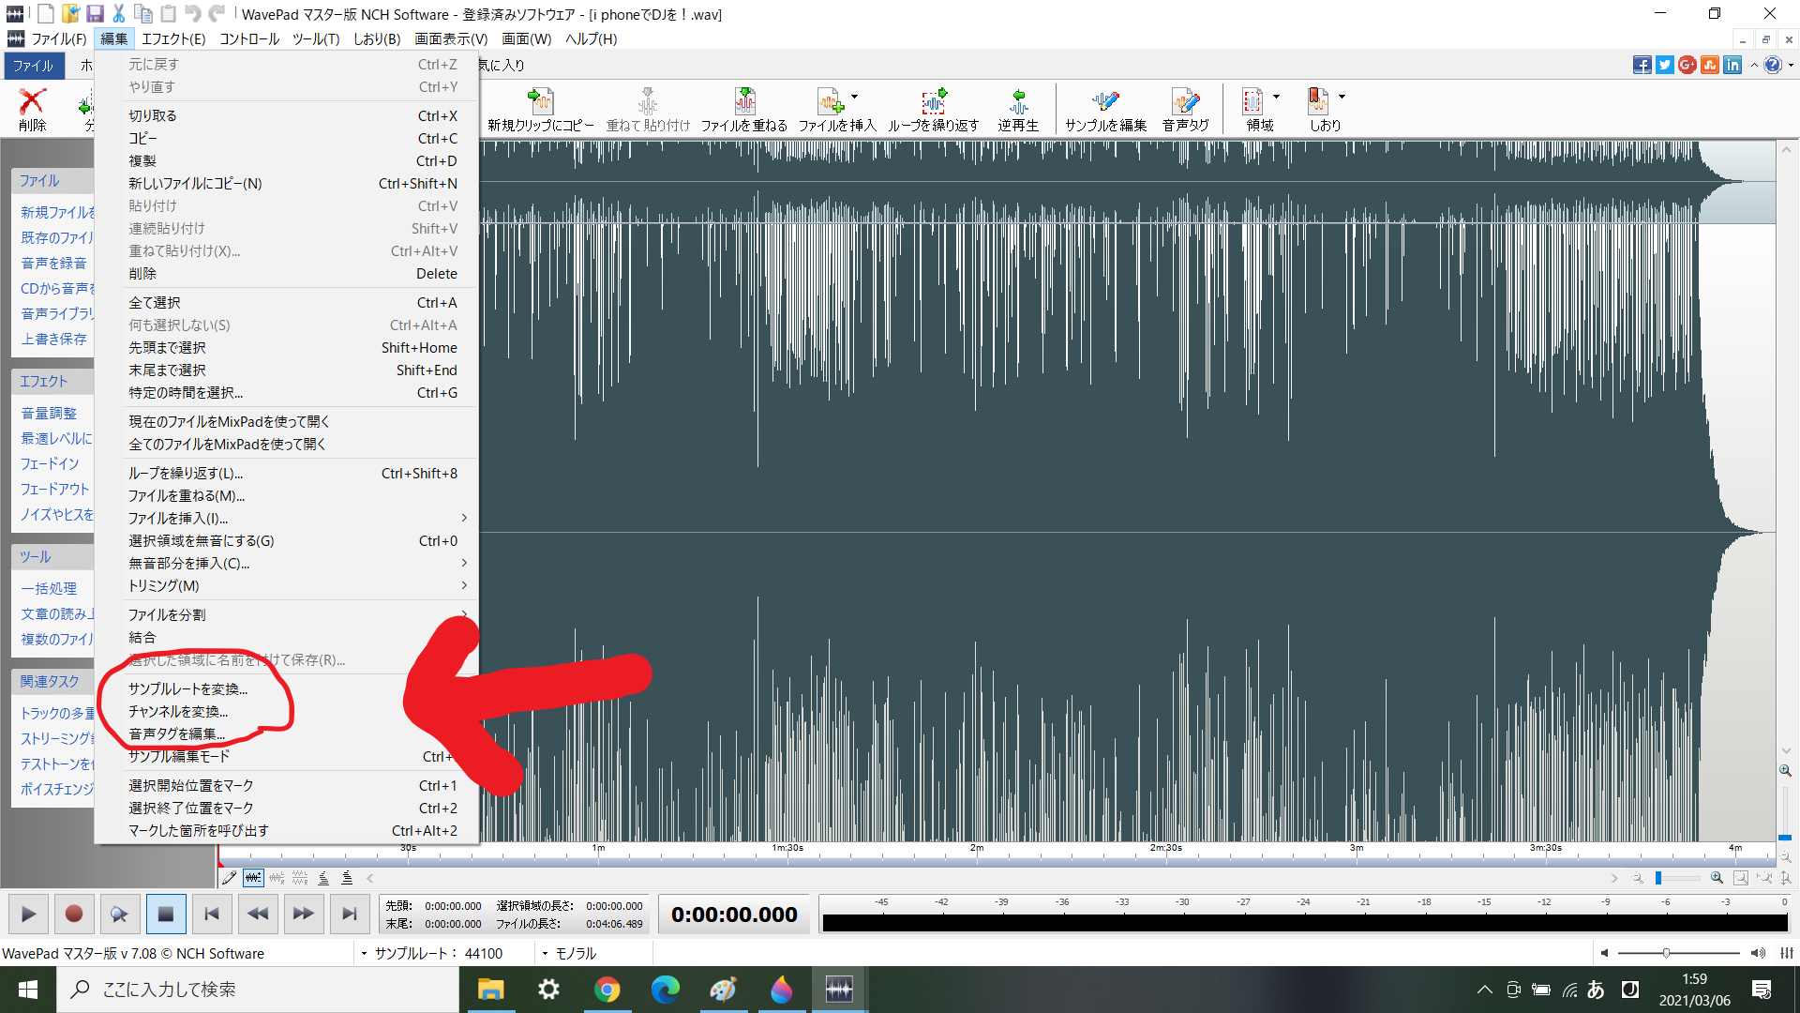Image resolution: width=1800 pixels, height=1013 pixels.
Task: Click zoom to full view icon
Action: point(1741,878)
